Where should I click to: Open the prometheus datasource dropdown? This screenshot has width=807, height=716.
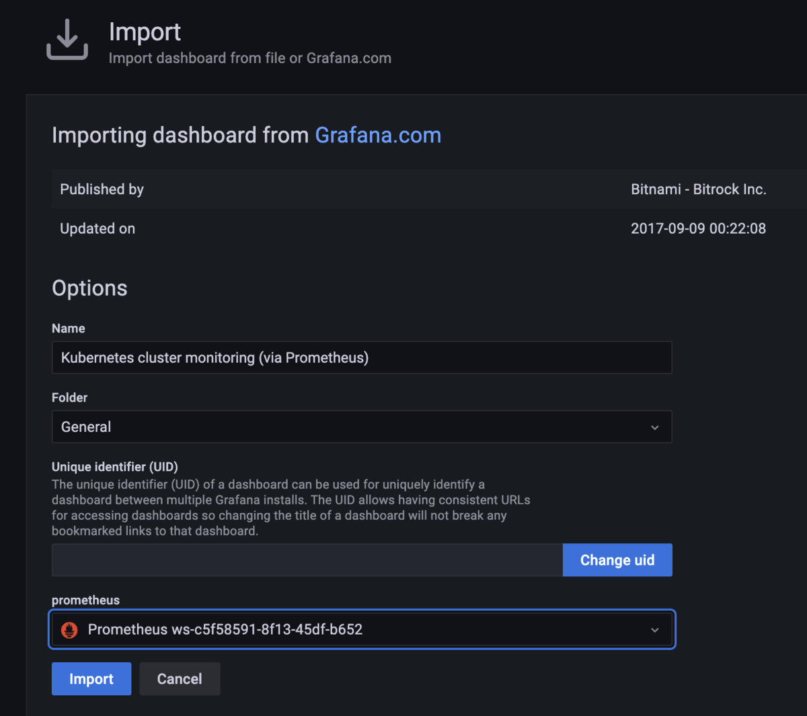pos(362,629)
